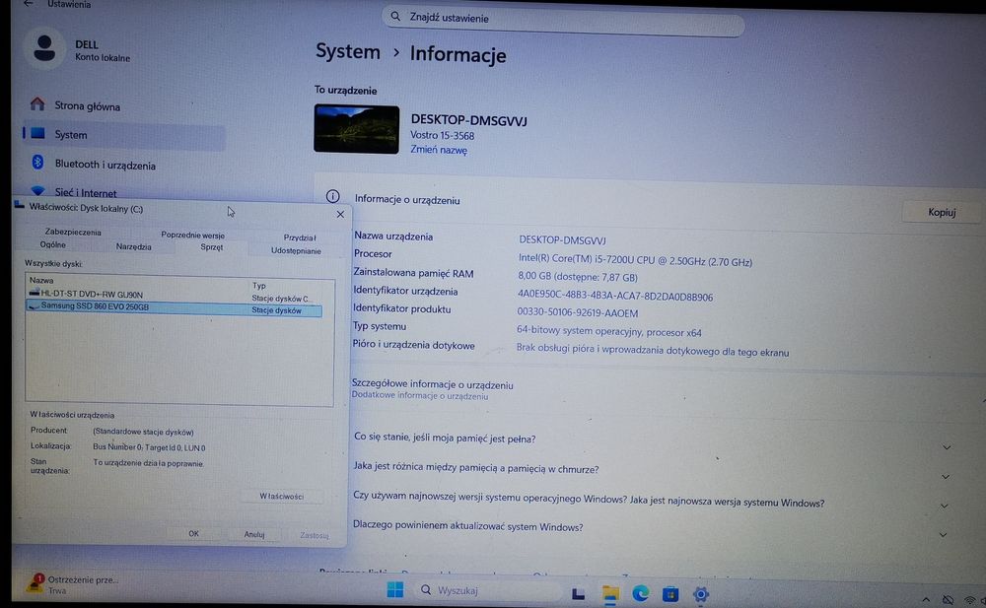
Task: Show hidden tray icons chevron
Action: [x=926, y=600]
